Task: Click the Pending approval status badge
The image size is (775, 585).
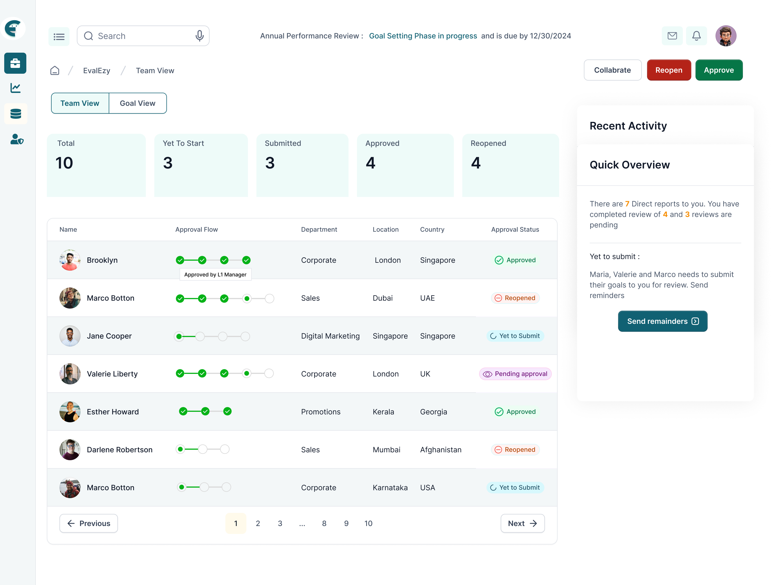Action: tap(515, 374)
